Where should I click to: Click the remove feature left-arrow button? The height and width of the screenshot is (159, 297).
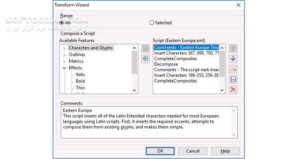click(146, 59)
